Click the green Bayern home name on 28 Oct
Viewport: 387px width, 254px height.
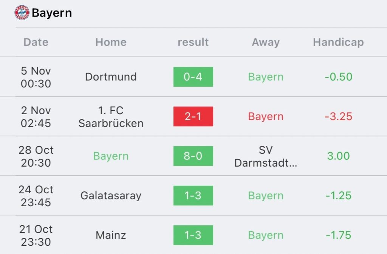[x=111, y=156]
